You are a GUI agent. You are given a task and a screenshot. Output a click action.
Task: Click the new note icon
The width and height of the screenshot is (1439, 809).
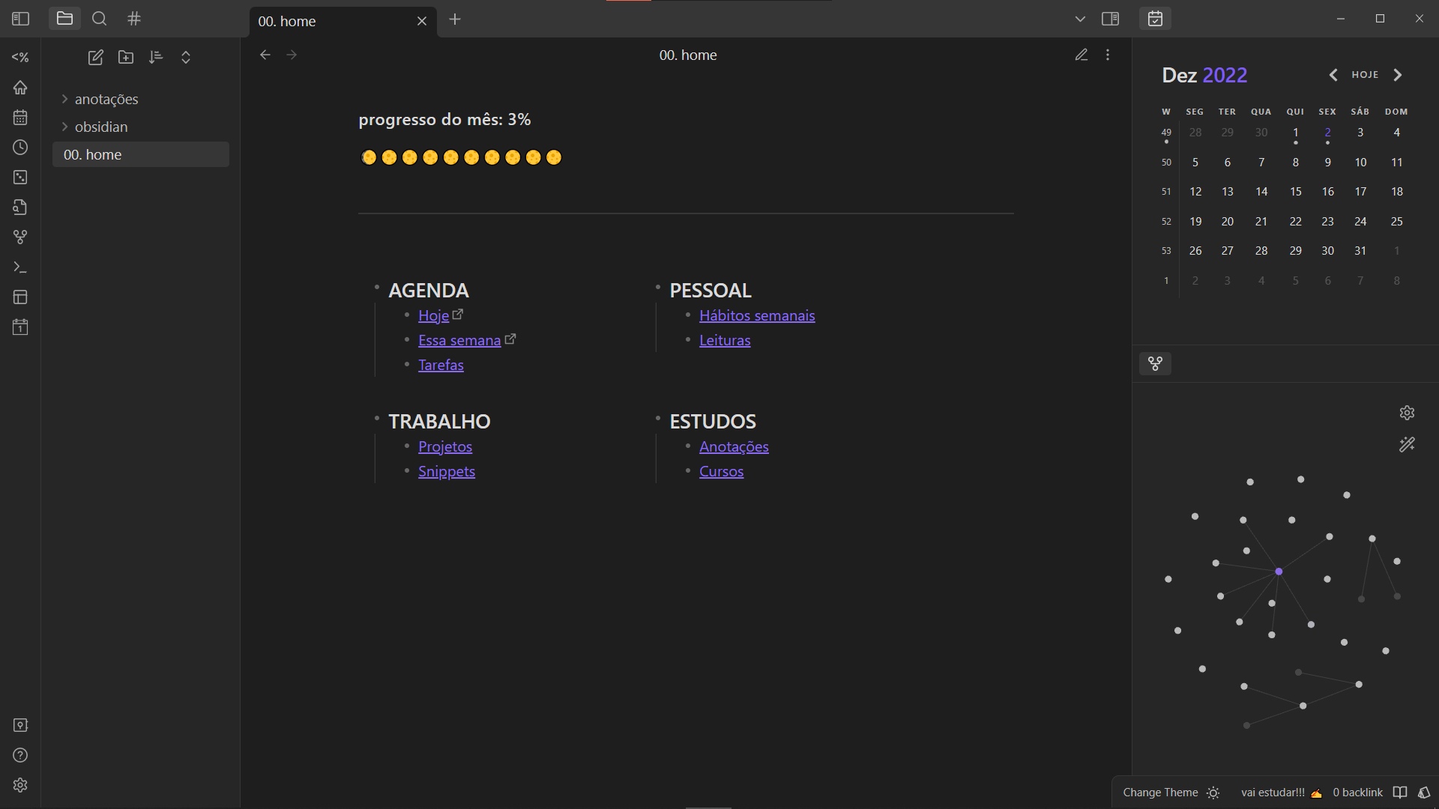95,57
